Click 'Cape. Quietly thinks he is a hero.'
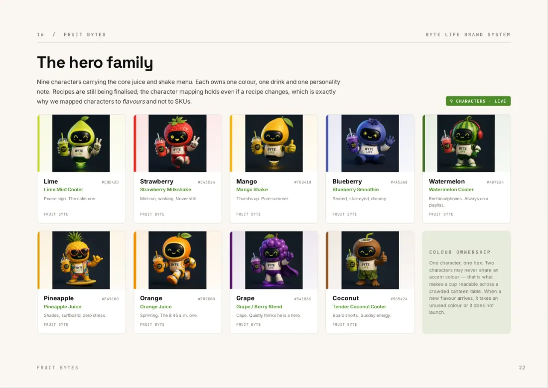The image size is (548, 388). [269, 315]
